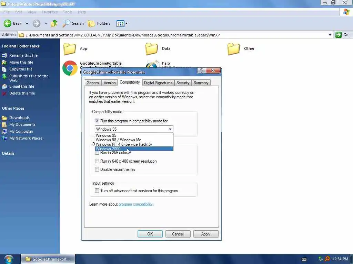The width and height of the screenshot is (353, 264).
Task: Click the Apply button
Action: pos(206,234)
